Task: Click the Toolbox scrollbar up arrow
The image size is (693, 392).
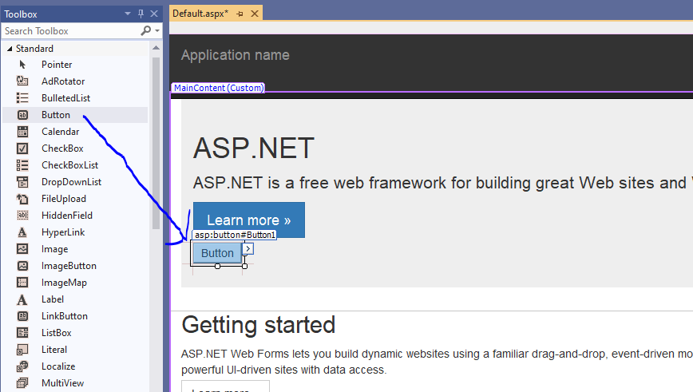Action: (x=156, y=48)
